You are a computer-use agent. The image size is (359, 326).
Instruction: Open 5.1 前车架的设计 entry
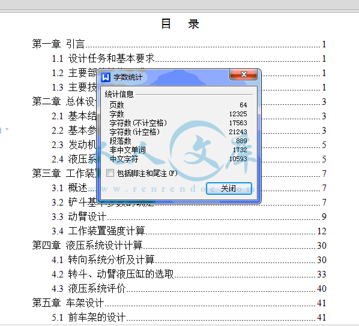(x=189, y=318)
